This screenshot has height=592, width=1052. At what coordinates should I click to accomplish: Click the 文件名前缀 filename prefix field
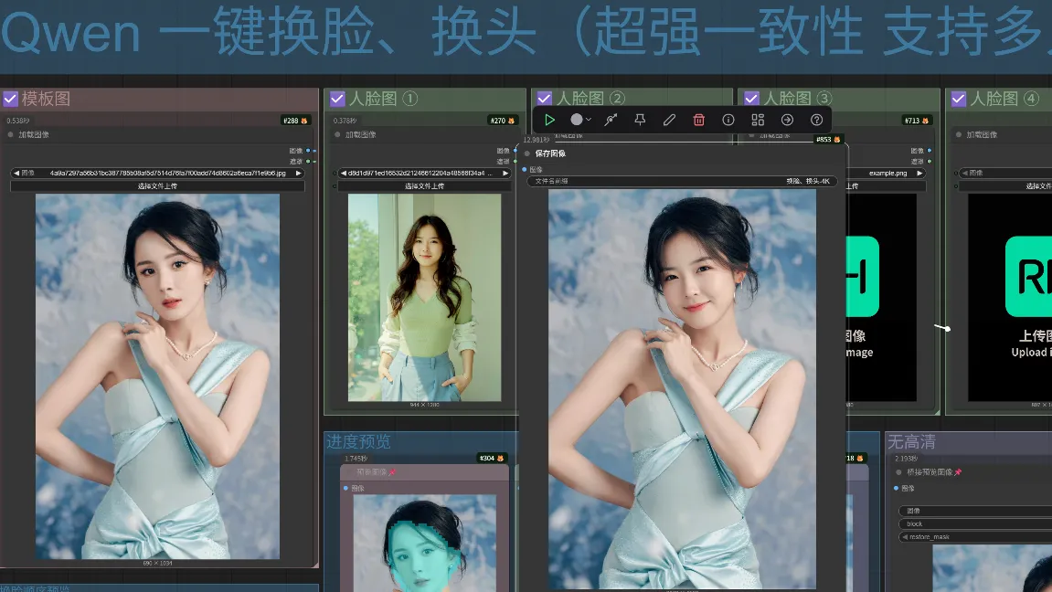point(682,182)
